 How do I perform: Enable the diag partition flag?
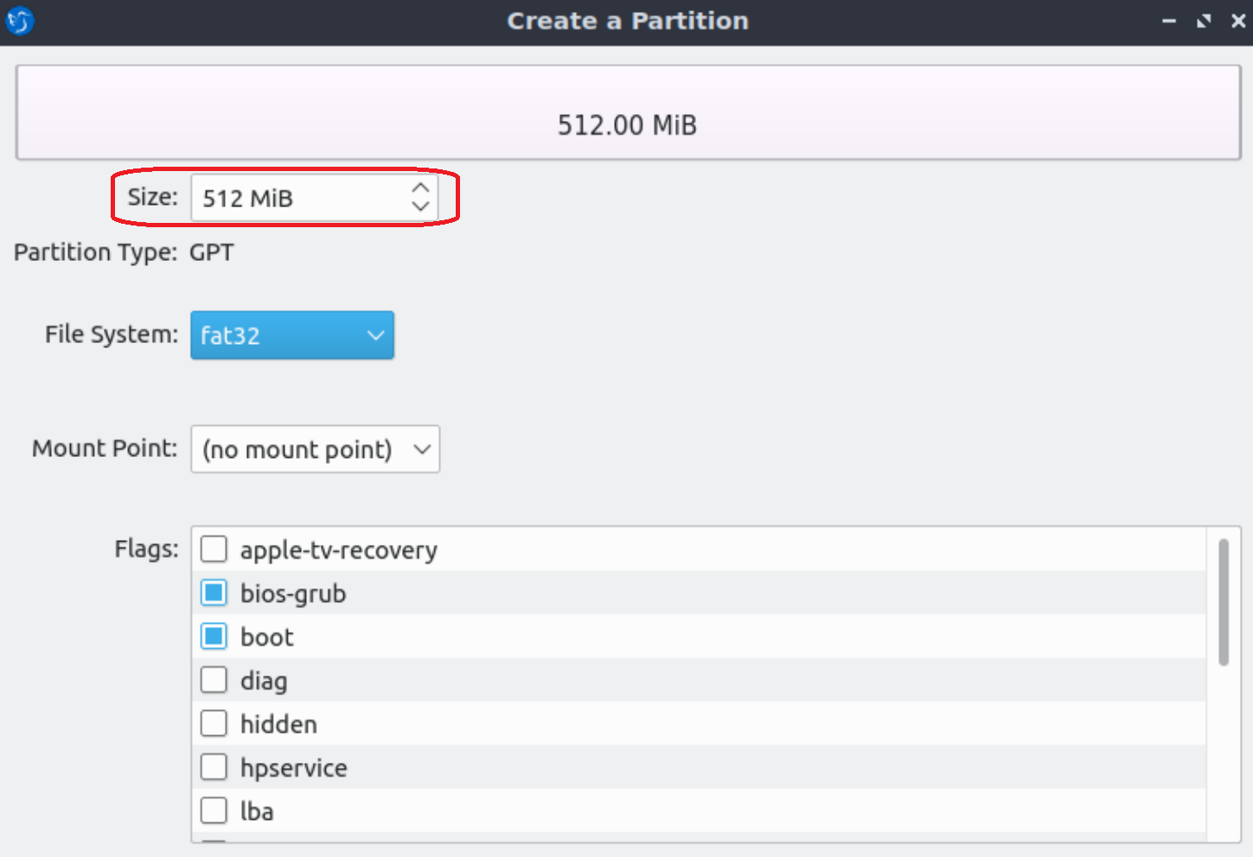click(x=214, y=680)
